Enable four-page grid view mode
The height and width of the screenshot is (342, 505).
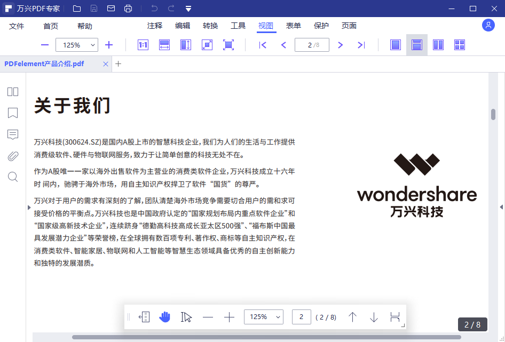point(459,45)
